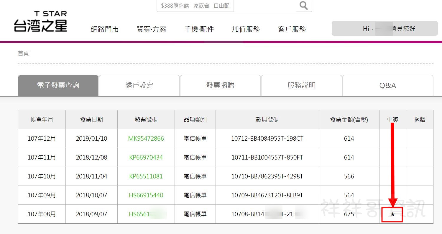Switch to the 歸戶設定 tab
This screenshot has width=442, height=234.
[x=139, y=85]
